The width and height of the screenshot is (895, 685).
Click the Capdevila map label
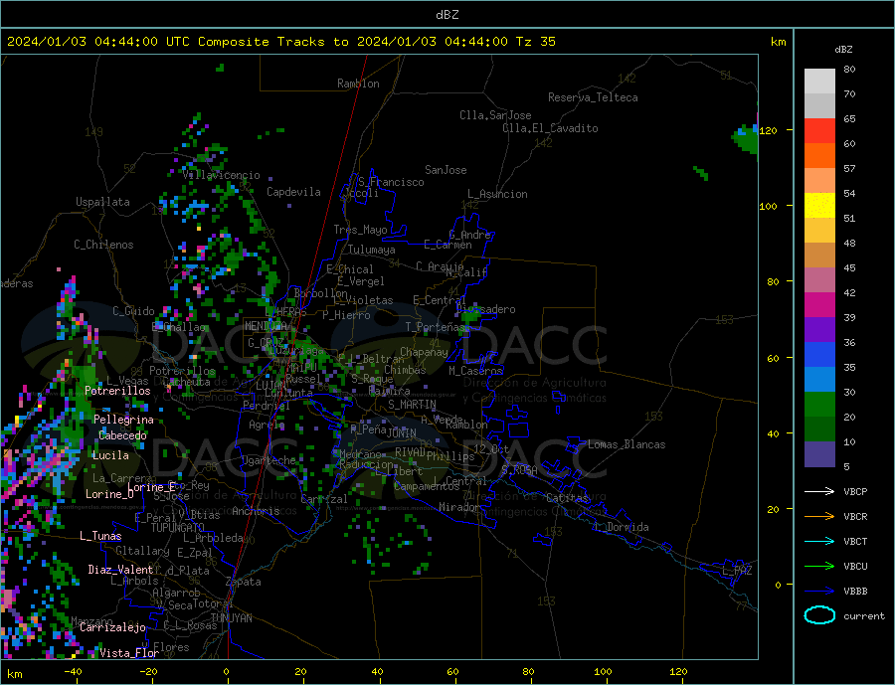[x=293, y=192]
